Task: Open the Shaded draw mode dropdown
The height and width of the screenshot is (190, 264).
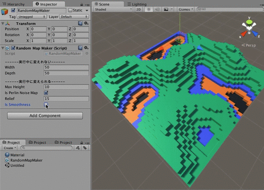Action: coord(113,9)
